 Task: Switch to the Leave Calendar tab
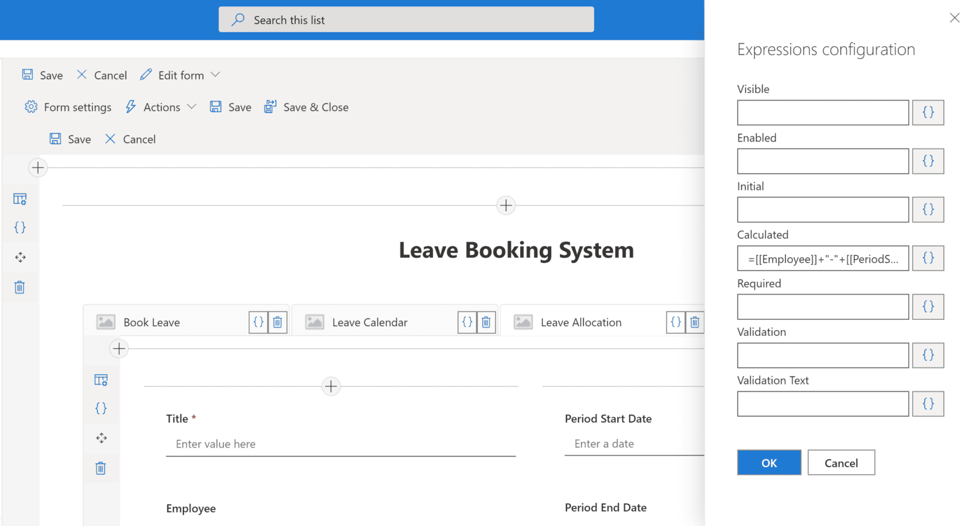[370, 322]
